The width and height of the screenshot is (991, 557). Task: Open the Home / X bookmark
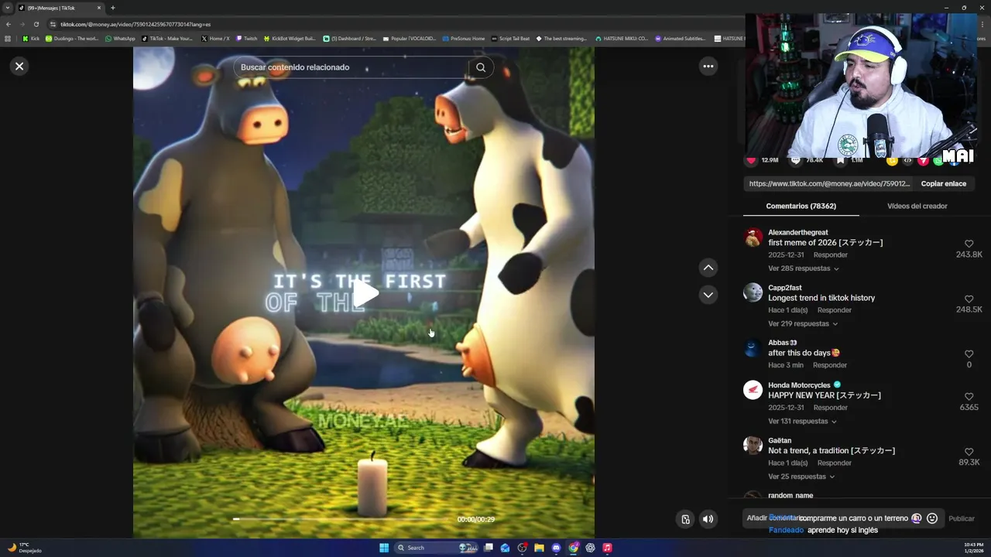pyautogui.click(x=215, y=38)
